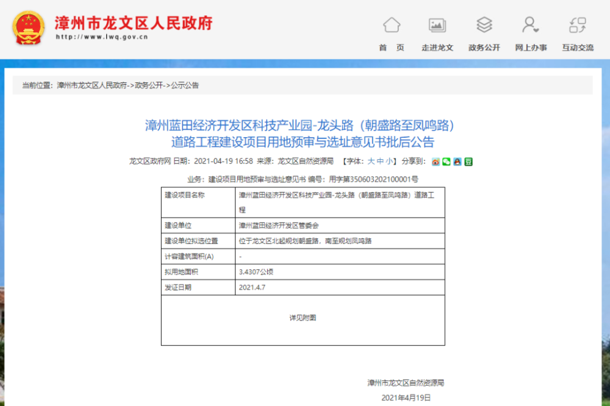Open the 走进龙文 picture icon

coord(437,25)
